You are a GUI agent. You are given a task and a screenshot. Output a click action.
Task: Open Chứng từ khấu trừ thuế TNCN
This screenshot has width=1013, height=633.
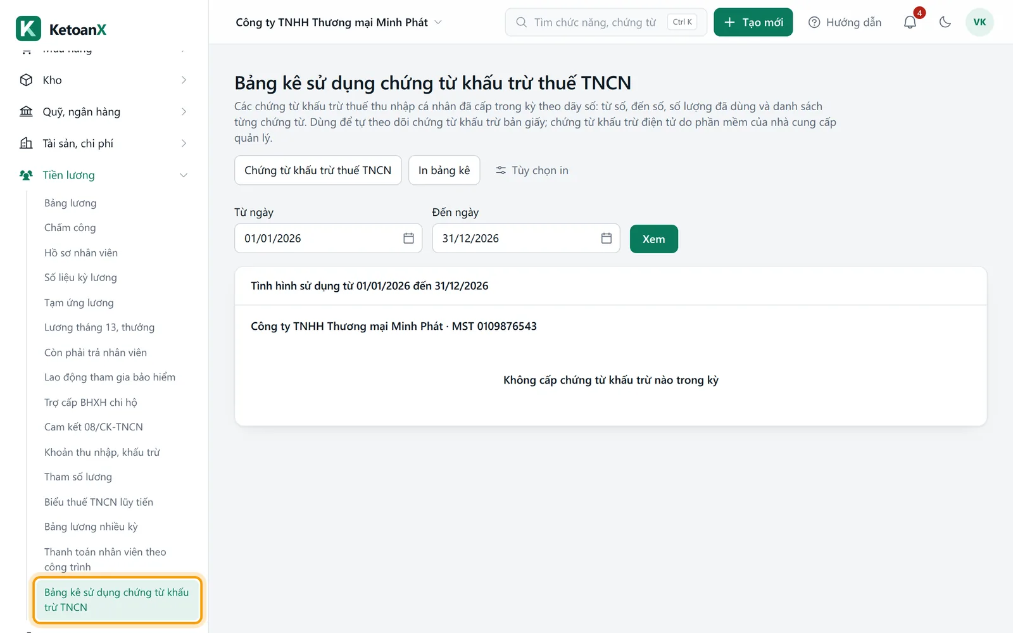[318, 170]
